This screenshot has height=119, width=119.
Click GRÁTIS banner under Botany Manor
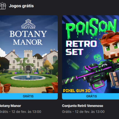tap(29, 96)
